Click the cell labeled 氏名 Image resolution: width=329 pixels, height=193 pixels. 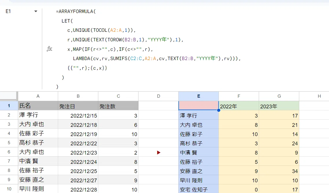(x=38, y=105)
